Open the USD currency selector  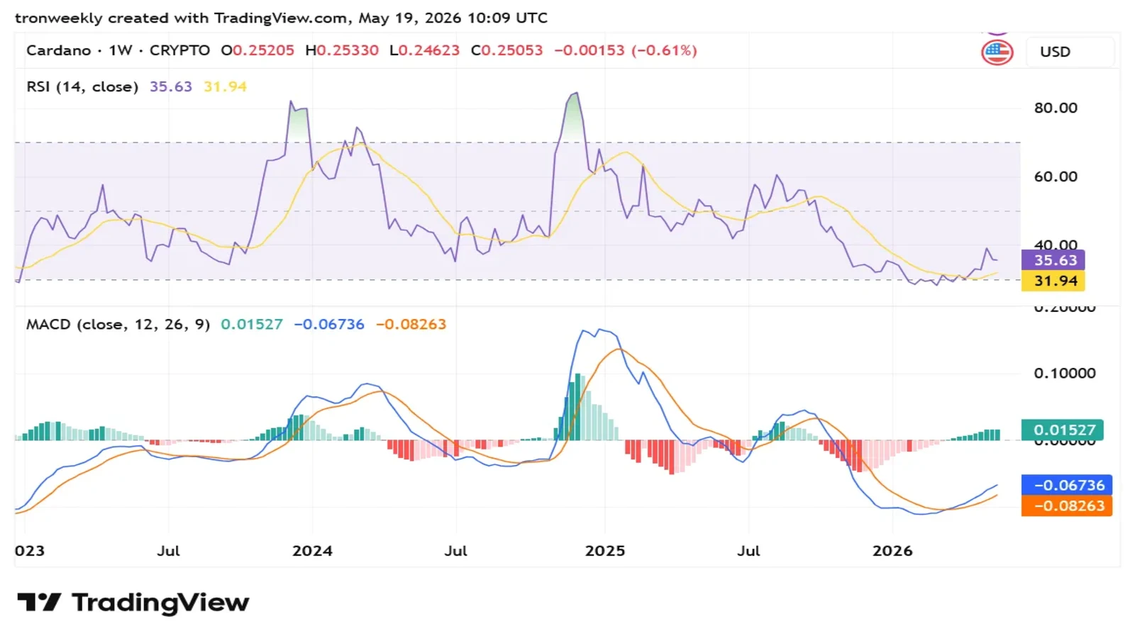(x=1070, y=52)
